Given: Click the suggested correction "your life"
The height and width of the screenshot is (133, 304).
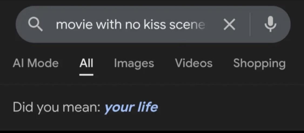Looking at the screenshot, I should coord(131,107).
